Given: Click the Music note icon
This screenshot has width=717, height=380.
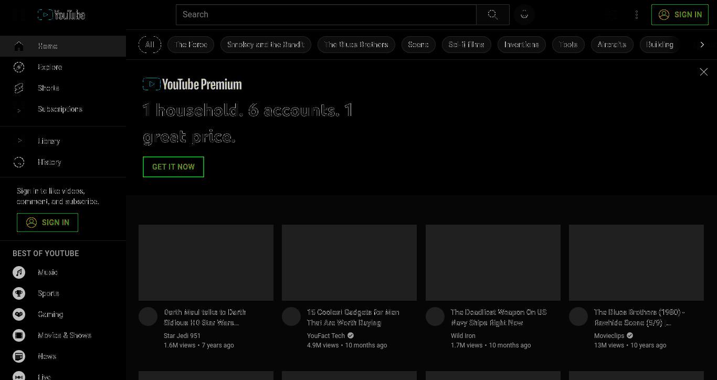Looking at the screenshot, I should coord(19,272).
